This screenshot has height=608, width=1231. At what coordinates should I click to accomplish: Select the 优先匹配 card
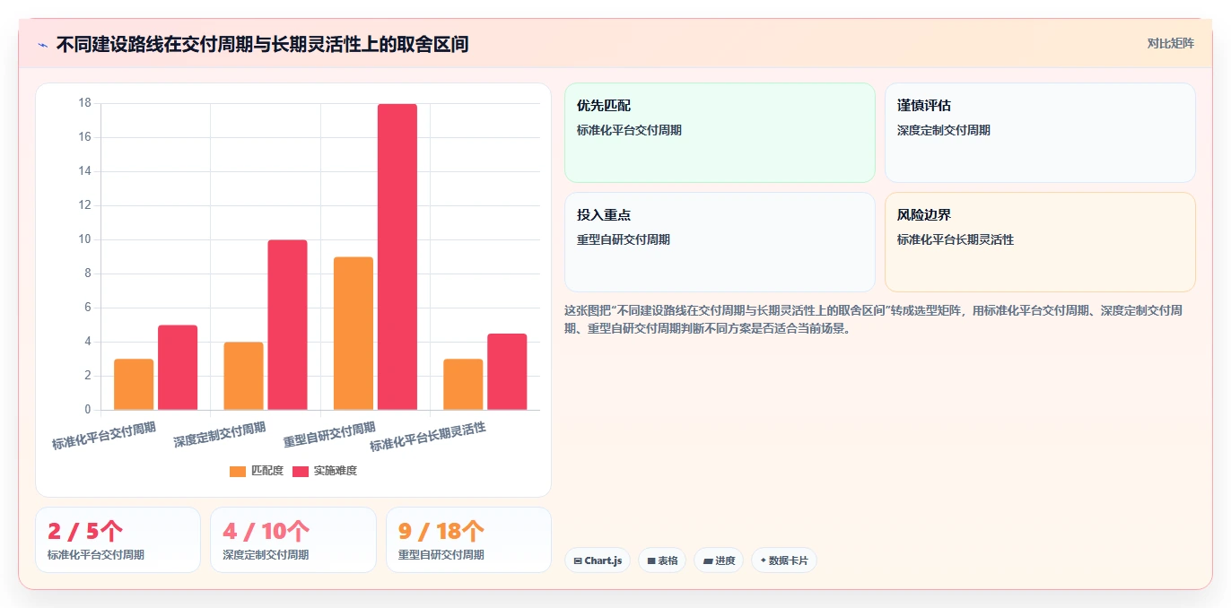[720, 133]
